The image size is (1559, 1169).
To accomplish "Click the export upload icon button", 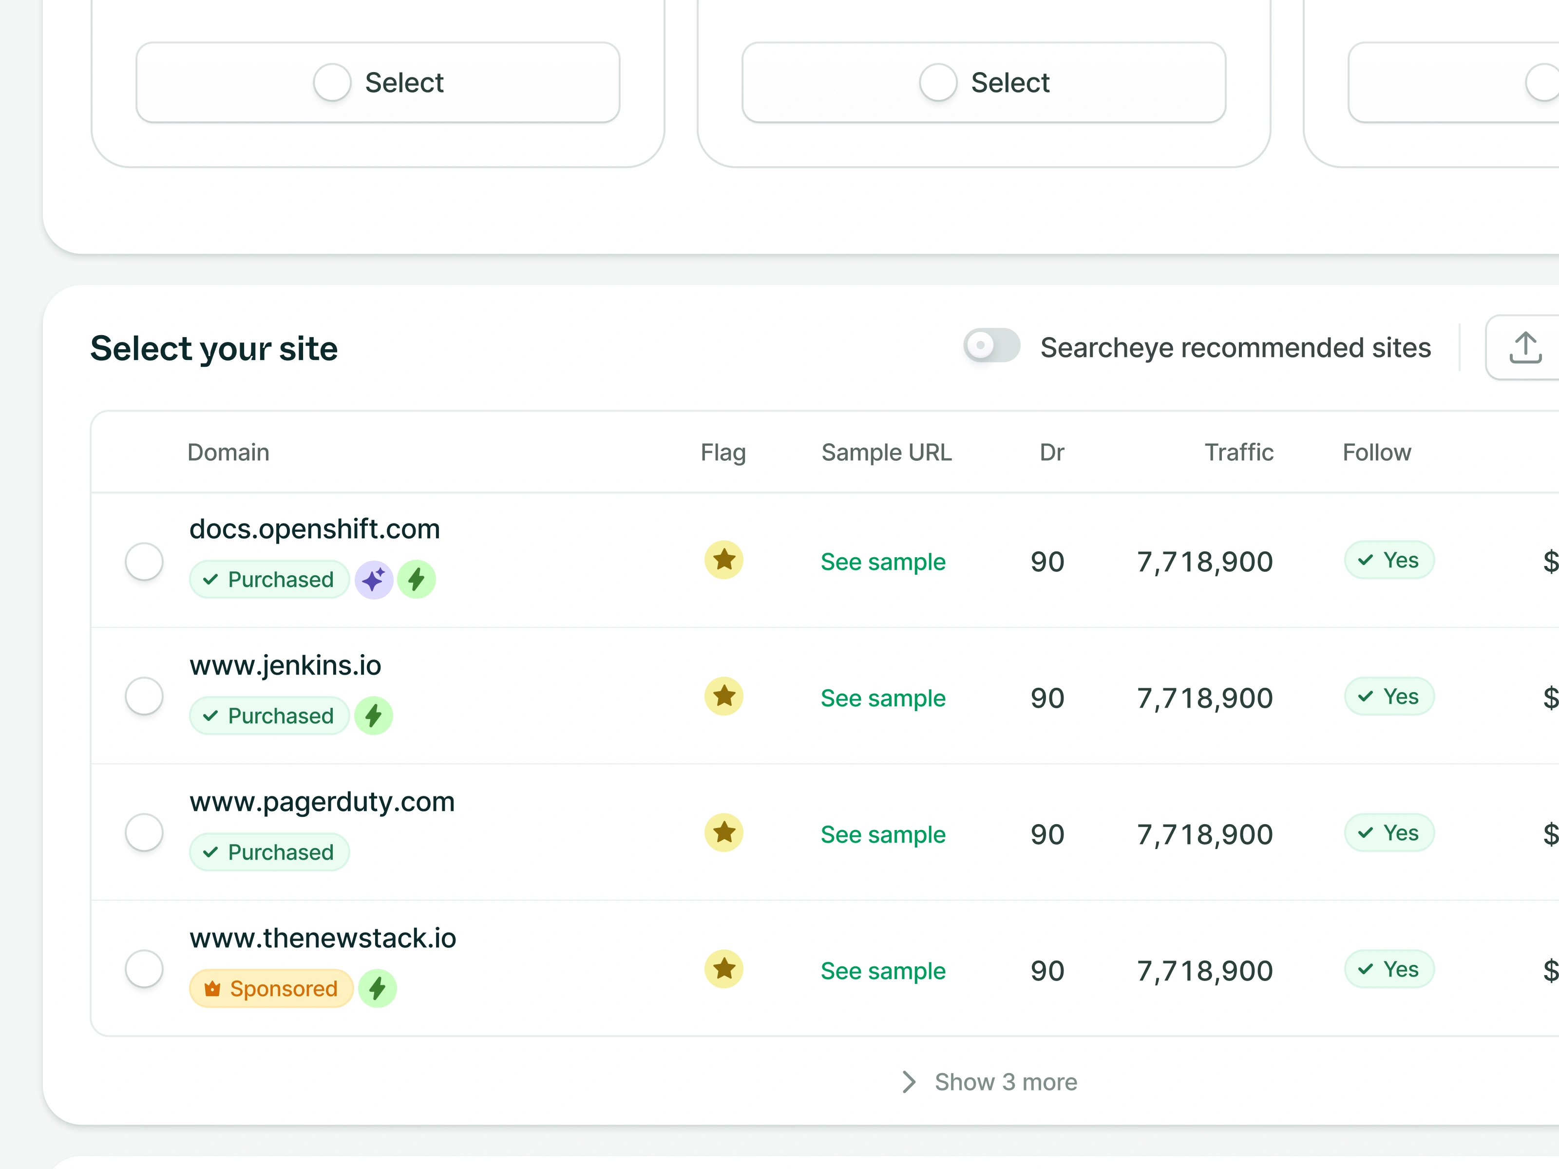I will (1524, 347).
